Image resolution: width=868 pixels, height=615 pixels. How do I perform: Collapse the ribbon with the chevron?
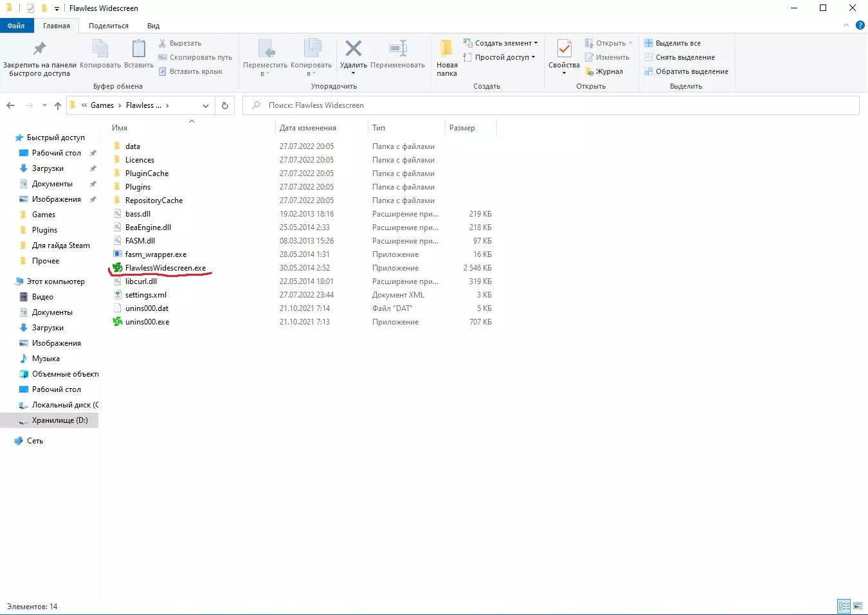point(845,26)
